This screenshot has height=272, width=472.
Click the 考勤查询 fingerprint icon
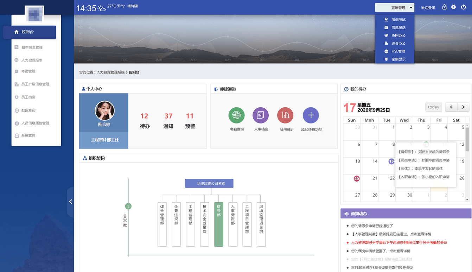pyautogui.click(x=236, y=115)
